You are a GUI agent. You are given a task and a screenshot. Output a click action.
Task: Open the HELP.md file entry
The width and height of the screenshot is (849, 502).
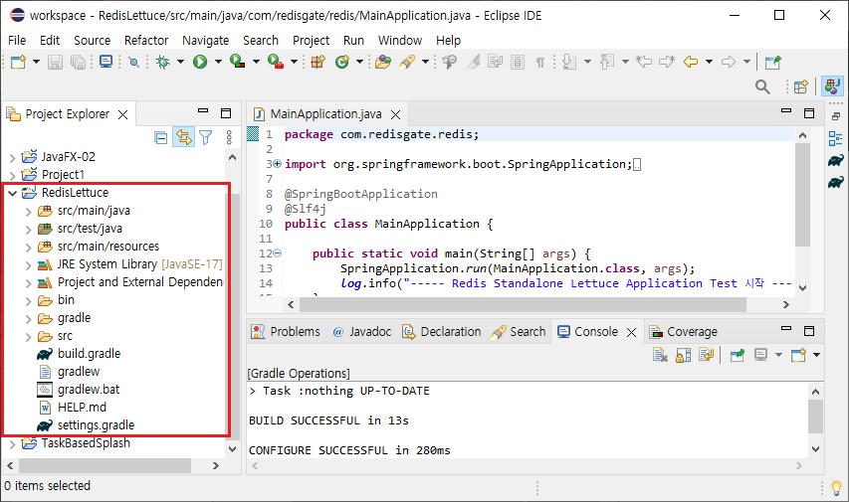82,408
